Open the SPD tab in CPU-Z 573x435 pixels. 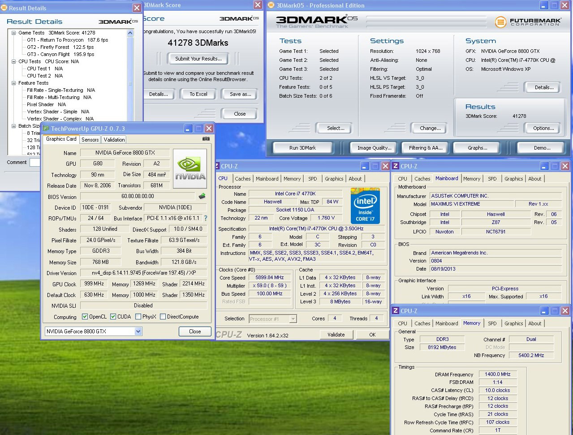click(312, 179)
